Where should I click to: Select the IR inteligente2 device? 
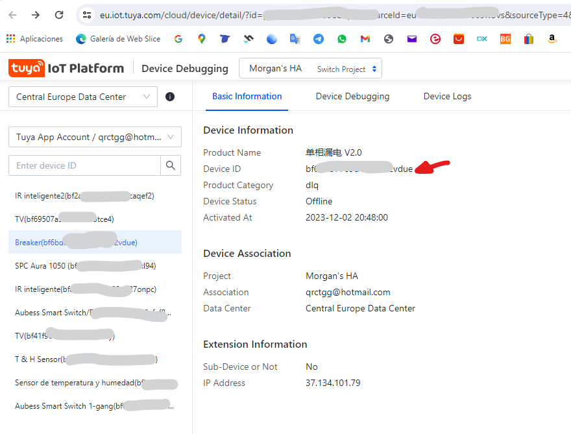(x=95, y=196)
